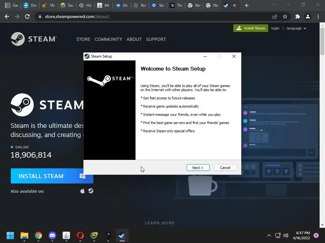Click the online count 18,906,814
Image resolution: width=325 pixels, height=243 pixels.
tap(31, 155)
